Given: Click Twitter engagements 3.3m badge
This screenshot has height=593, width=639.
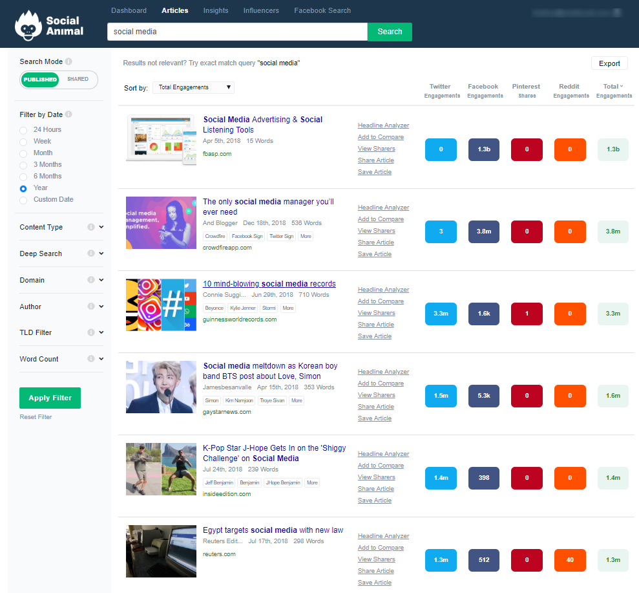Looking at the screenshot, I should click(441, 314).
